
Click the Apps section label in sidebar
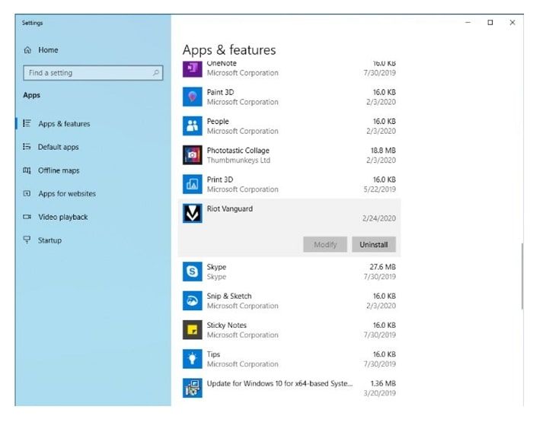pyautogui.click(x=32, y=95)
